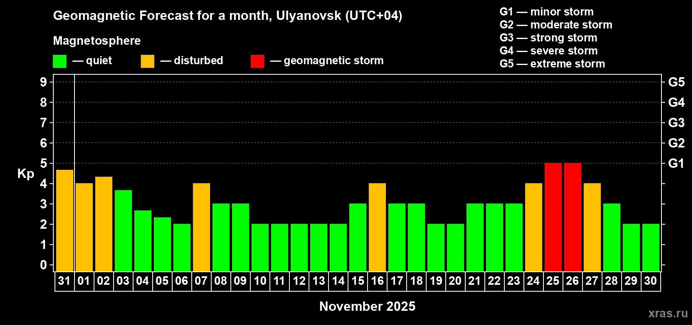This screenshot has width=692, height=325.
Task: Click the Kp value 7 on left axis
Action: (x=44, y=123)
